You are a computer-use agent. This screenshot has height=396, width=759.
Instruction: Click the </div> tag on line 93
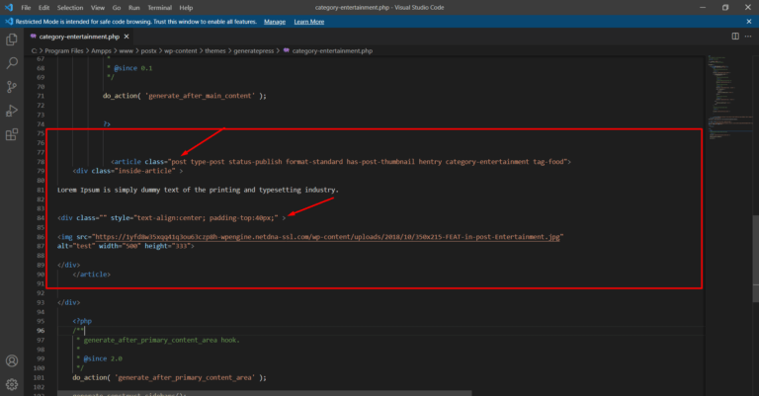(69, 303)
